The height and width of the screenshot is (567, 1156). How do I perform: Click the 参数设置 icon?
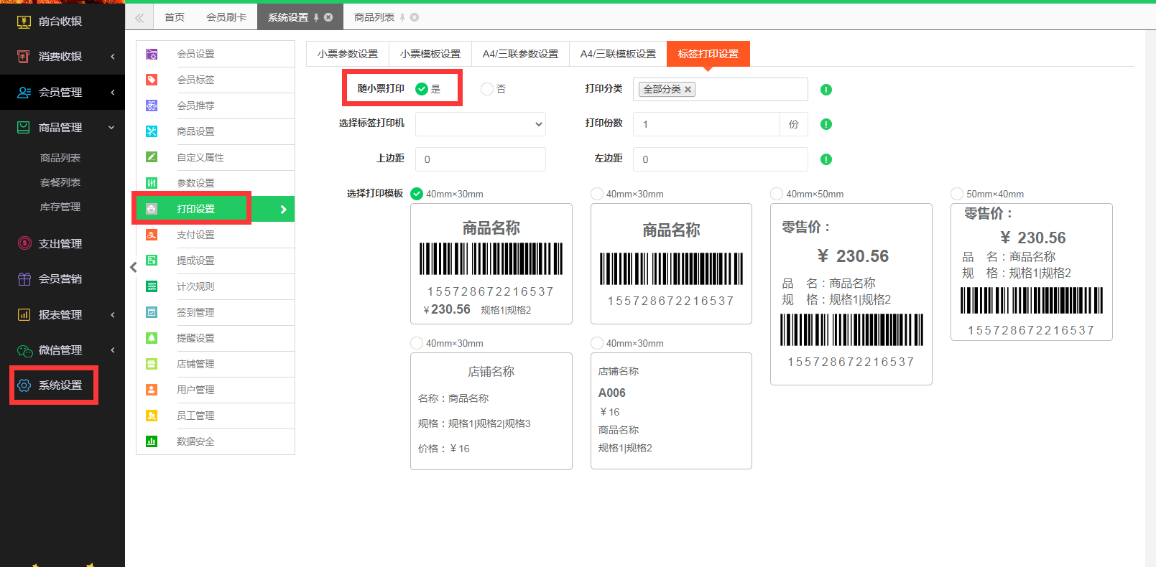(152, 183)
